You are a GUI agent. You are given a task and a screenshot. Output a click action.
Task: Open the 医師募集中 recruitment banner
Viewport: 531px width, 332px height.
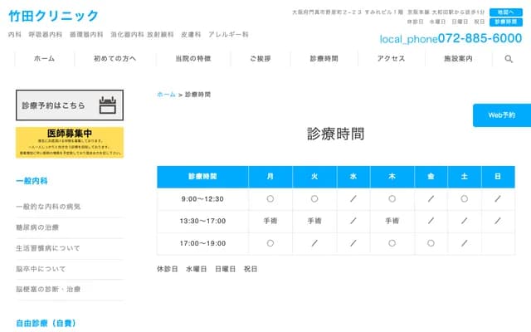click(x=70, y=143)
